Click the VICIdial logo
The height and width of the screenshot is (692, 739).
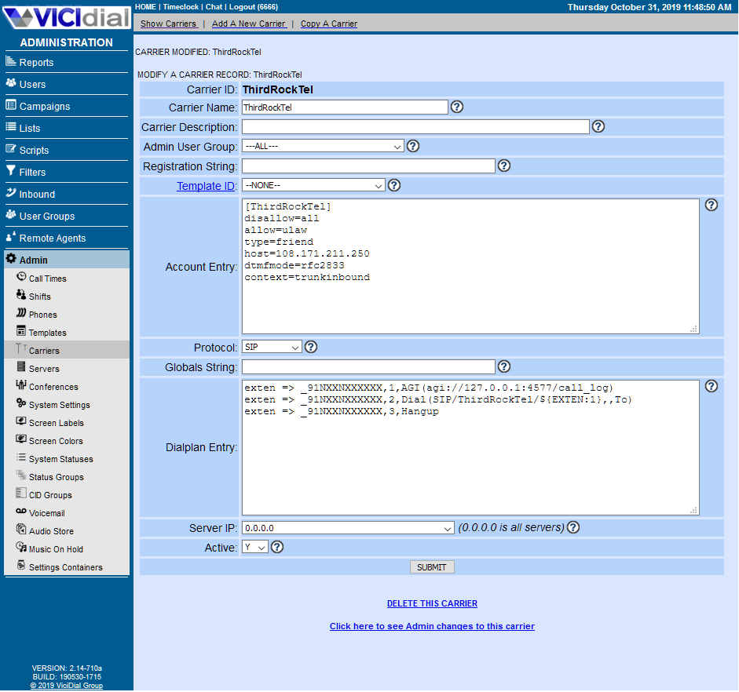[67, 17]
